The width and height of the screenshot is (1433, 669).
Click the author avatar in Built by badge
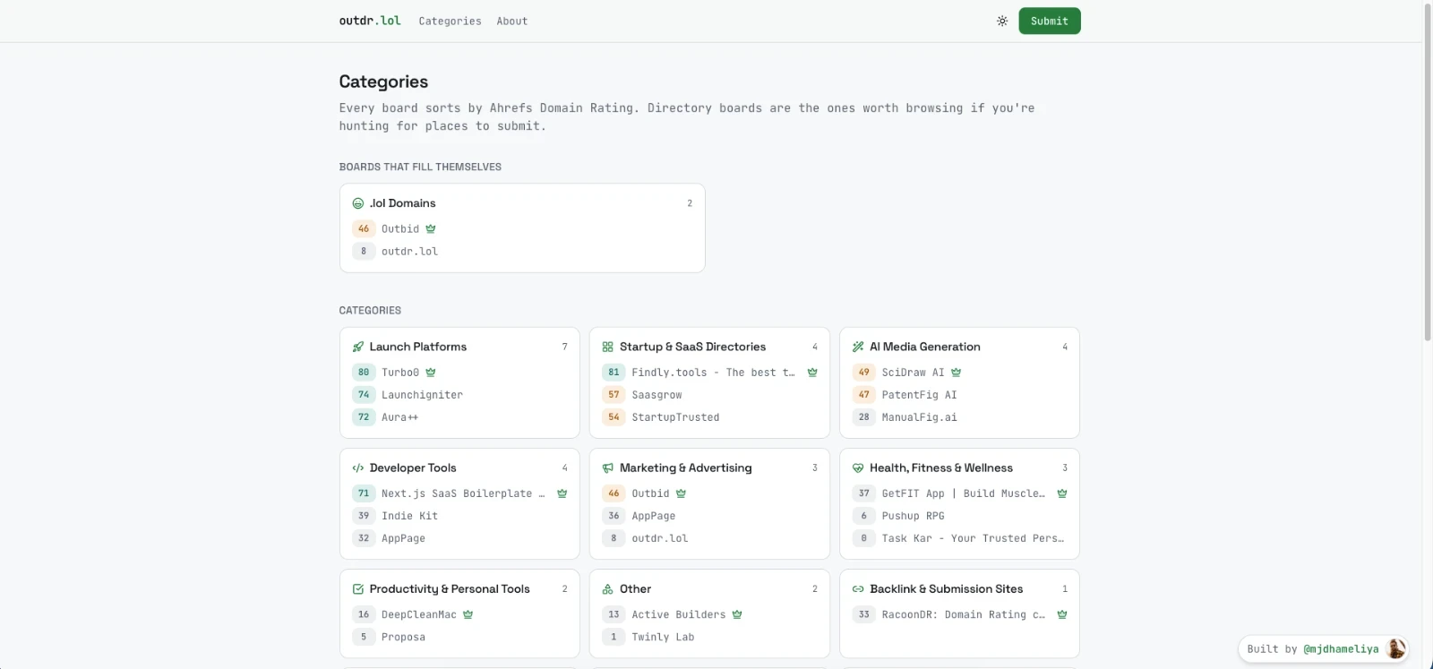1395,648
